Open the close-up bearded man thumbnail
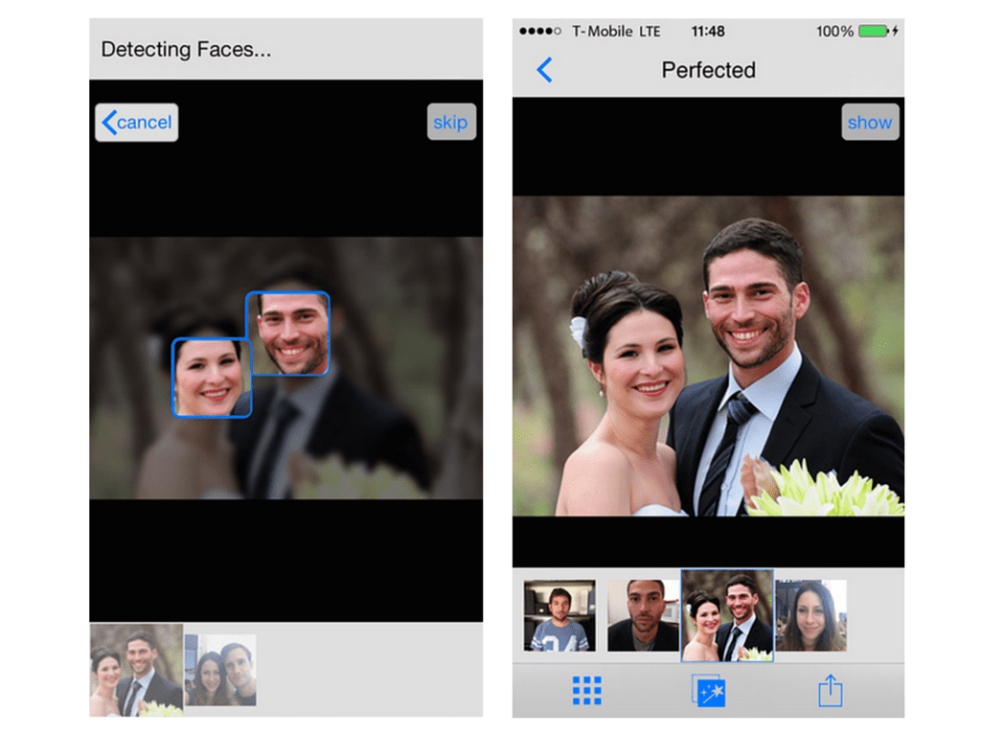 click(643, 615)
